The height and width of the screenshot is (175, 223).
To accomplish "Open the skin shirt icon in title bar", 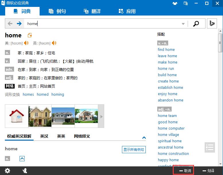I will click(175, 3).
